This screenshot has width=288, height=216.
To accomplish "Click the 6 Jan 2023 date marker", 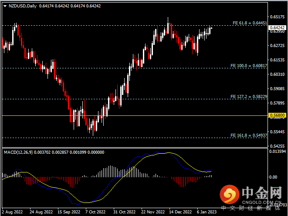I will point(206,212).
